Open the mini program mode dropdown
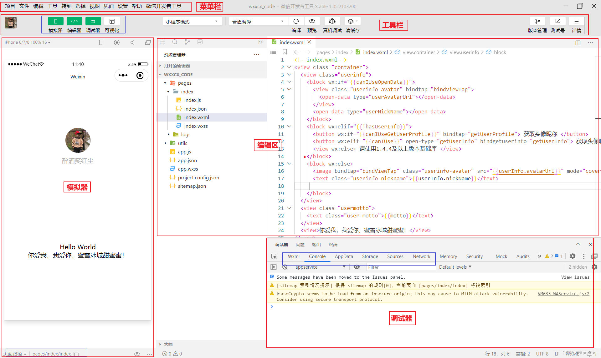 coord(192,21)
